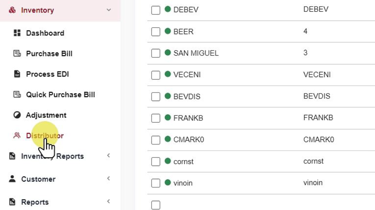Click the VECENI distributor name
Screen dimensions: 375x210
(x=187, y=75)
